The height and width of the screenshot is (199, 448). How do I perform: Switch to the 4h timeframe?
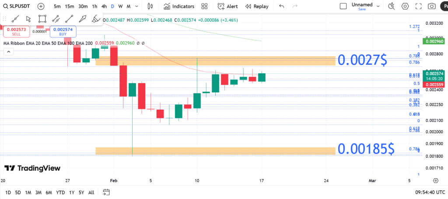[104, 7]
